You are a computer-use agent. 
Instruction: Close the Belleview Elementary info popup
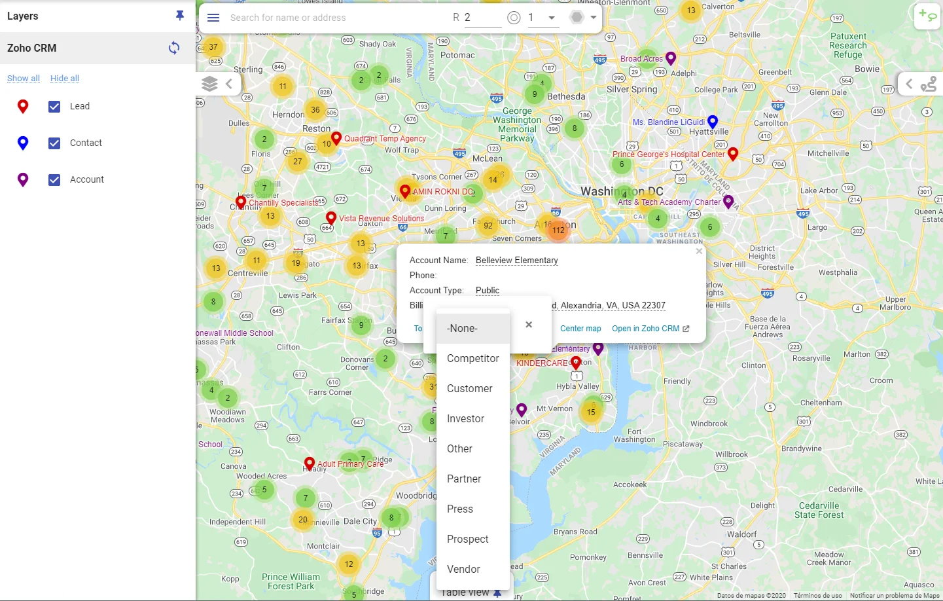coord(699,251)
